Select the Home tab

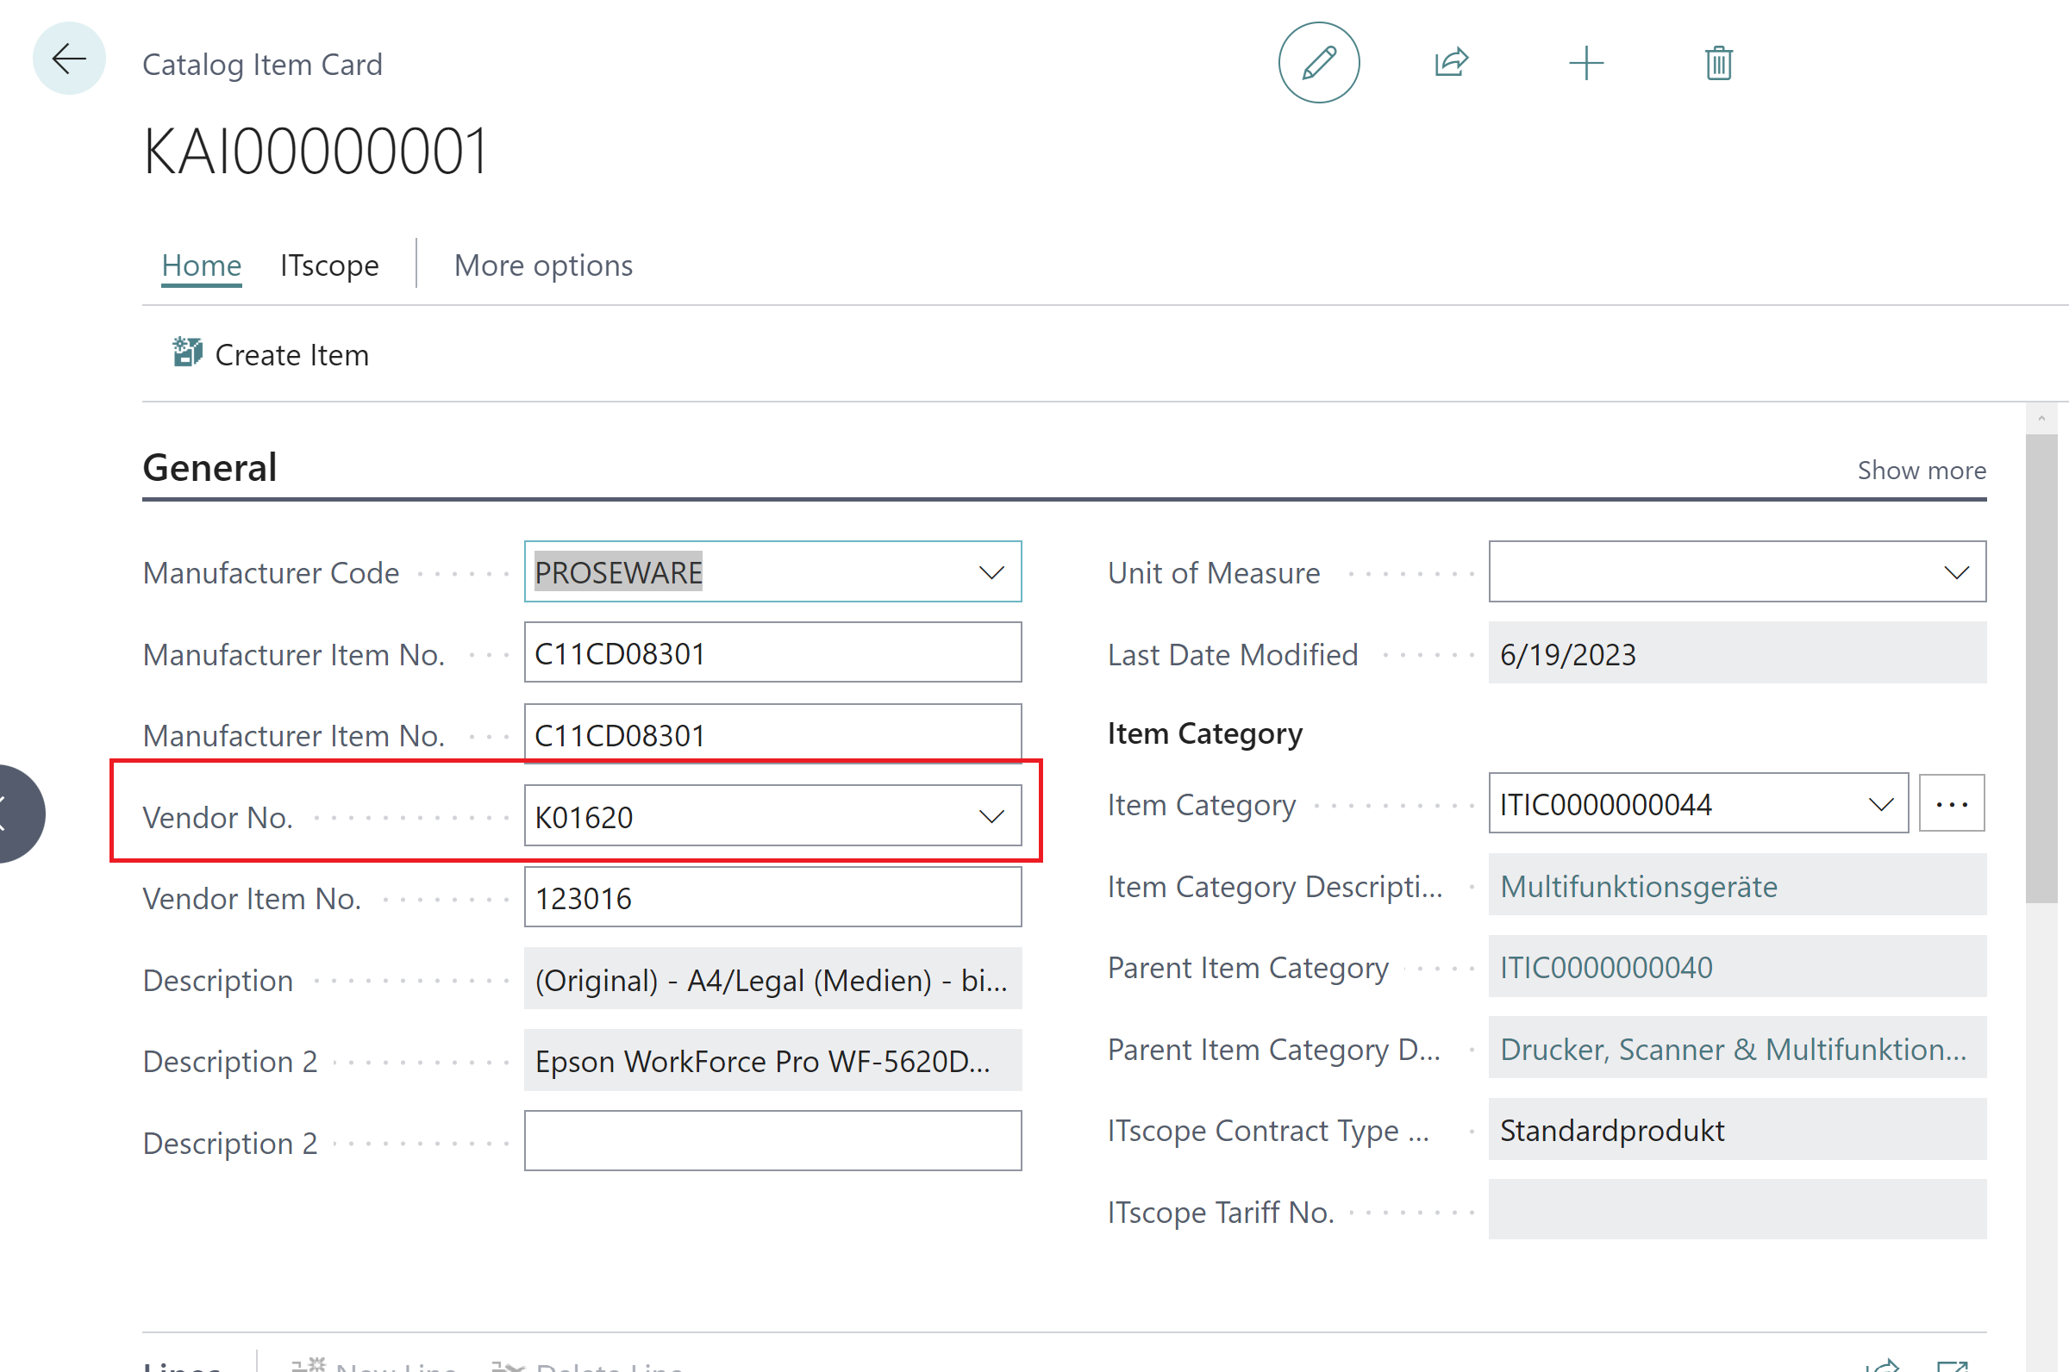coord(202,265)
